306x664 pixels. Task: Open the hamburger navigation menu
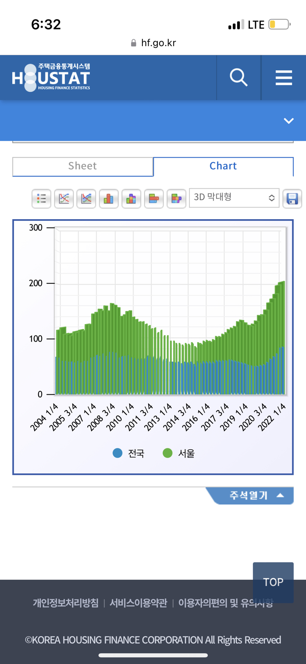coord(284,78)
